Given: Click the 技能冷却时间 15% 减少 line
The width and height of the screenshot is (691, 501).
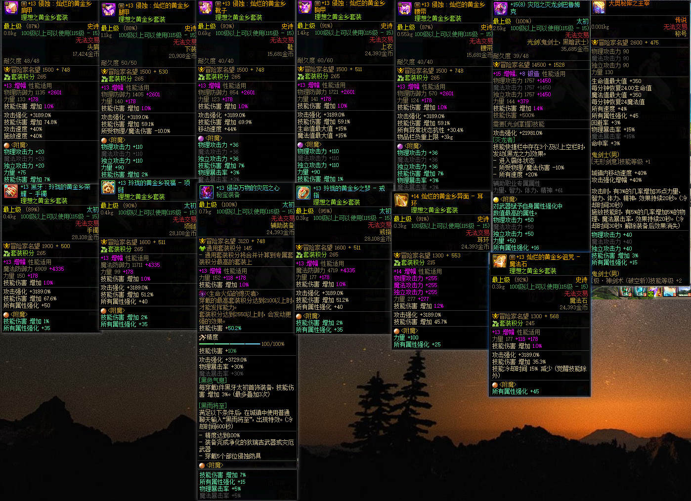Looking at the screenshot, I should point(540,372).
